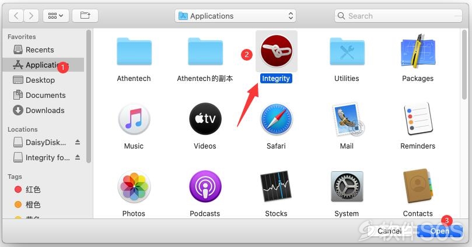Viewport: 472px width, 247px height.
Task: Filter by the red 红色 tag
Action: pyautogui.click(x=27, y=189)
